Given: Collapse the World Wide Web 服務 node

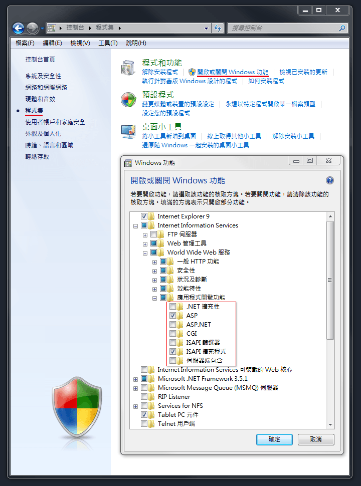Looking at the screenshot, I should tap(145, 253).
